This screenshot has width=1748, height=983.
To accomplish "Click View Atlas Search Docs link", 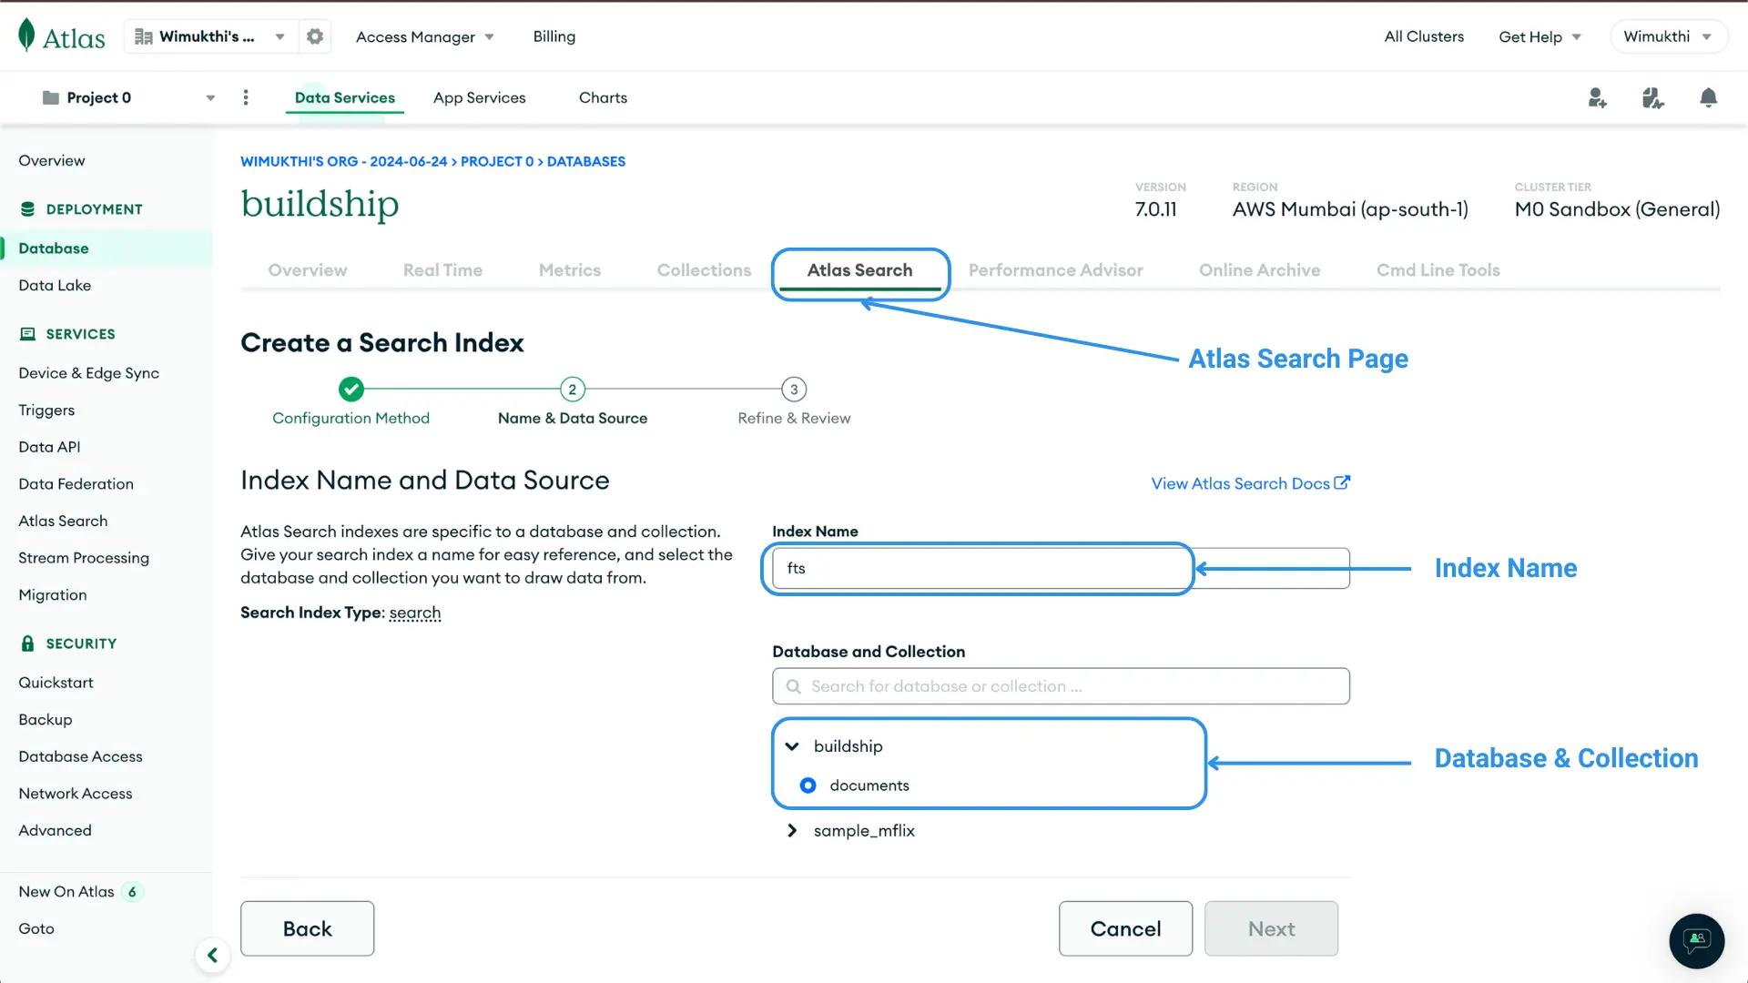I will [1250, 482].
